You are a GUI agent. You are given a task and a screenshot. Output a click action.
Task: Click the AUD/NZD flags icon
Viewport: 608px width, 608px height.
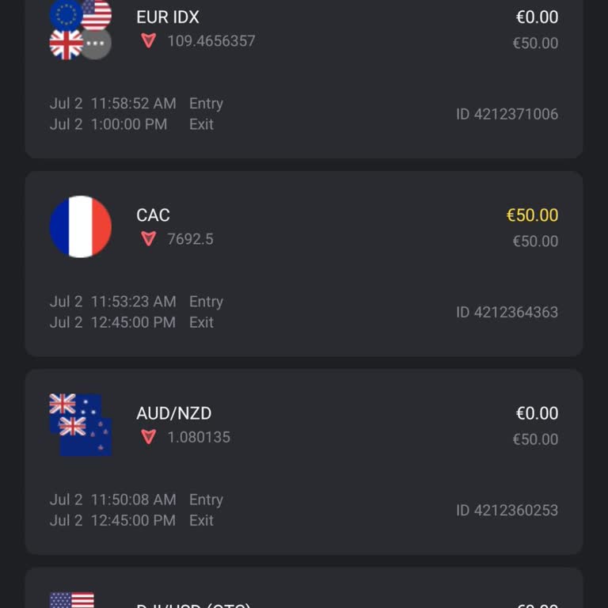80,424
